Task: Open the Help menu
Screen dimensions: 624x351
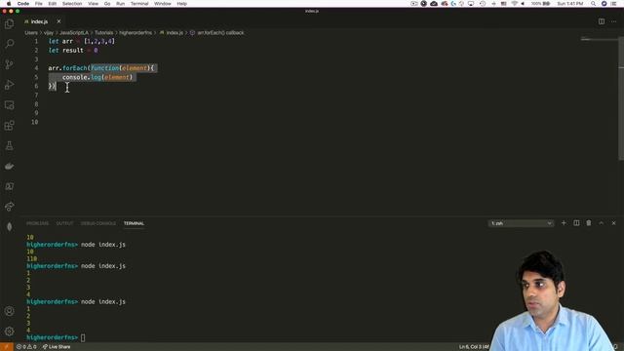Action: pos(182,4)
